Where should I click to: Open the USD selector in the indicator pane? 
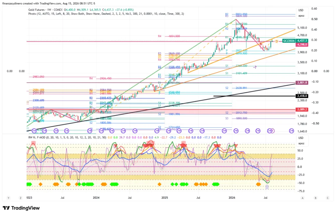click(301, 138)
